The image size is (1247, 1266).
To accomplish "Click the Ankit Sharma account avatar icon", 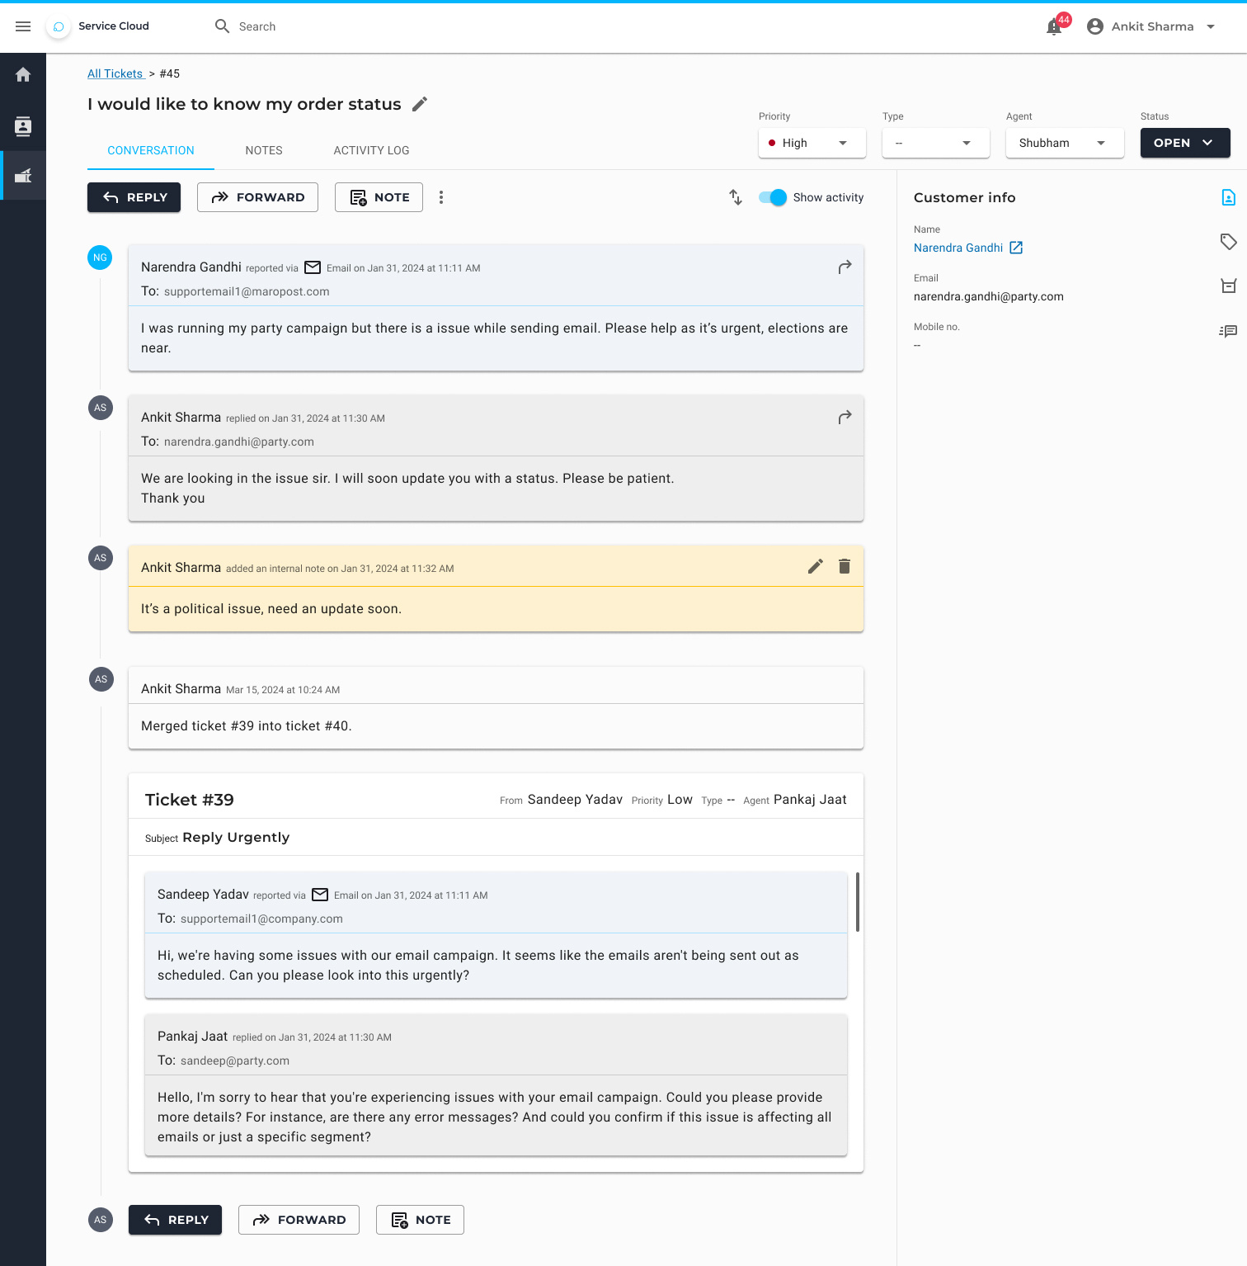I will pos(1095,26).
